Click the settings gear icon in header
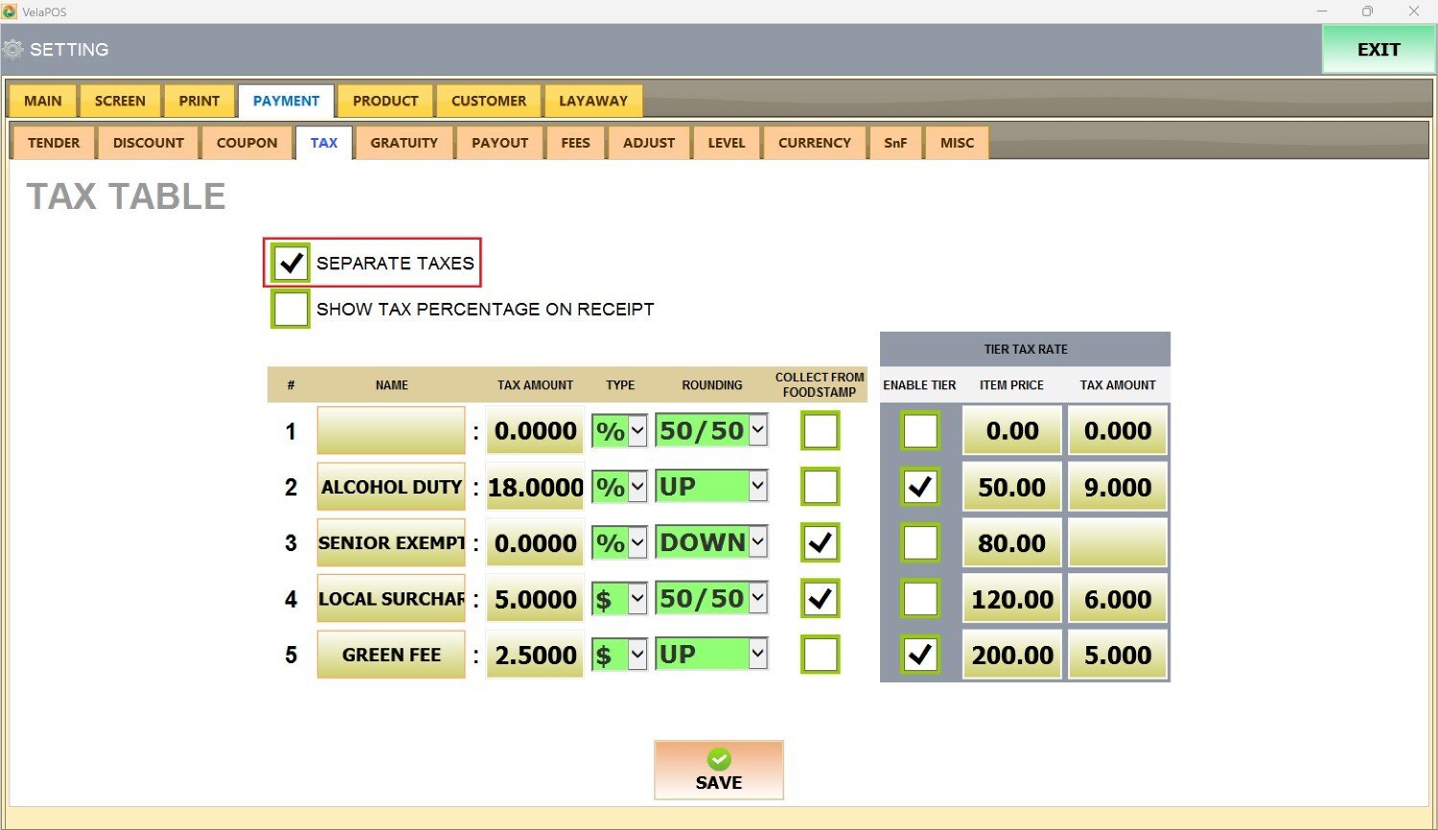Screen dimensions: 1438x830 point(13,50)
